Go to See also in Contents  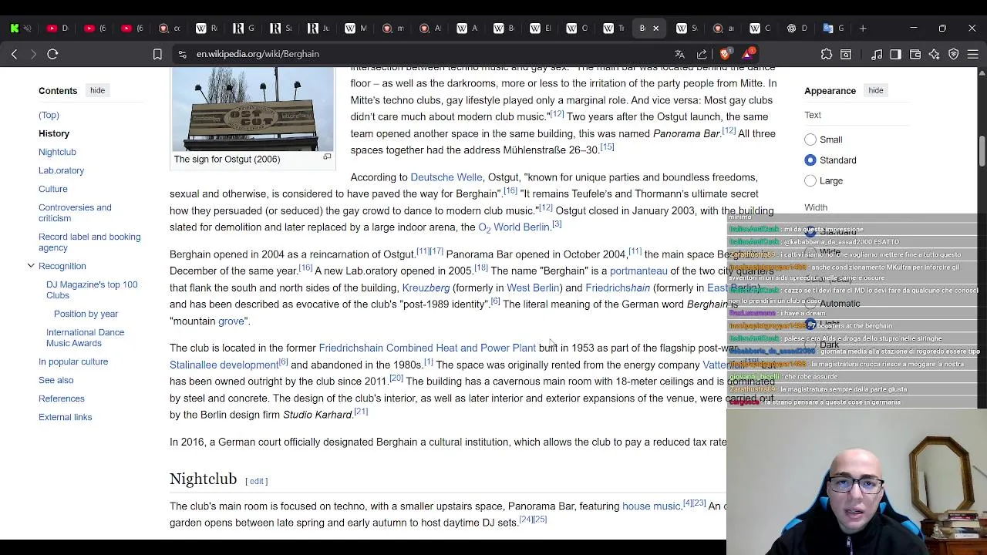(56, 380)
